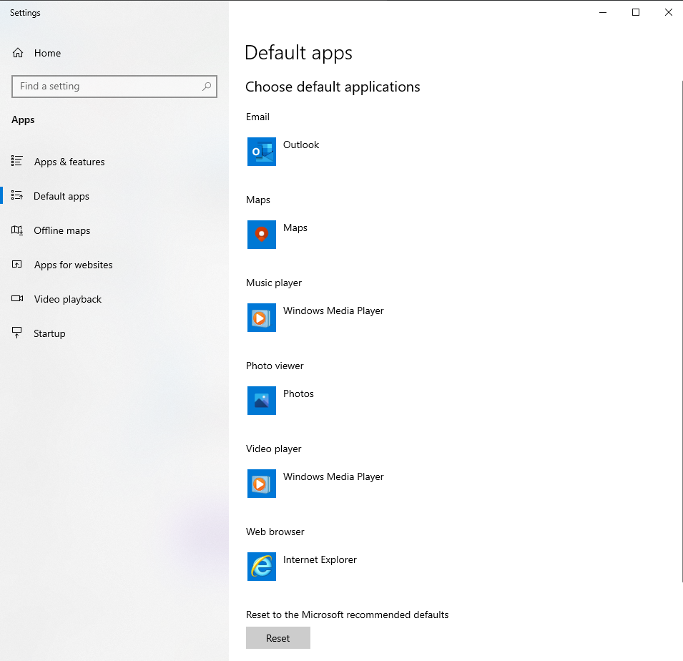The image size is (683, 661).
Task: Change Photo viewer Photos label
Action: [x=298, y=394]
